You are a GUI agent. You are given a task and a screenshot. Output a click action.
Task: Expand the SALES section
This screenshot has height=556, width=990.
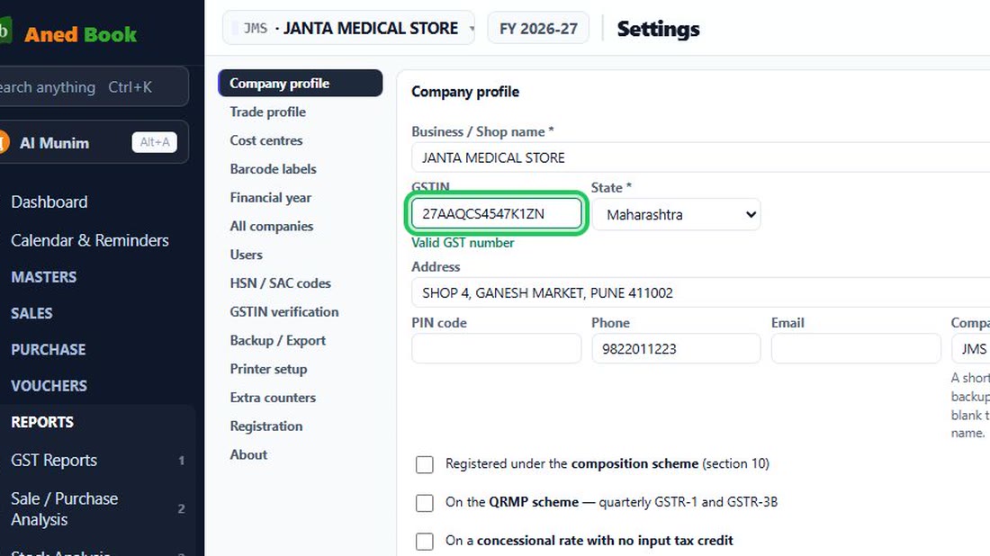coord(31,313)
